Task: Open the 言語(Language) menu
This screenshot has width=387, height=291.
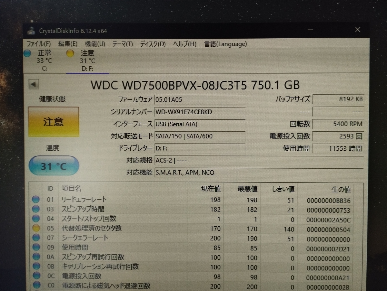Action: click(x=225, y=44)
